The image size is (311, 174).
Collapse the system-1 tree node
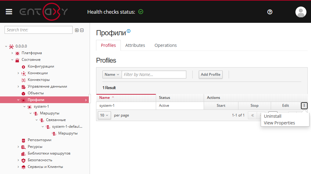point(24,107)
